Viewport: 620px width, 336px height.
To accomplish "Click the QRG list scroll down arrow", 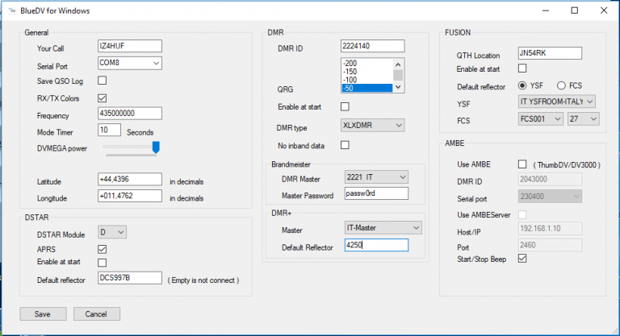I will (x=398, y=87).
